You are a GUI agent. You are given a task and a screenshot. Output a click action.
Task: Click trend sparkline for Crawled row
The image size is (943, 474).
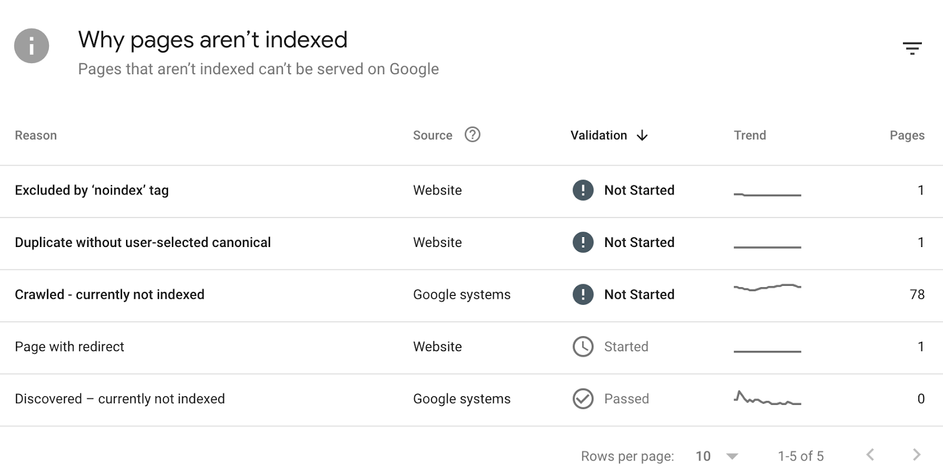[x=767, y=288]
